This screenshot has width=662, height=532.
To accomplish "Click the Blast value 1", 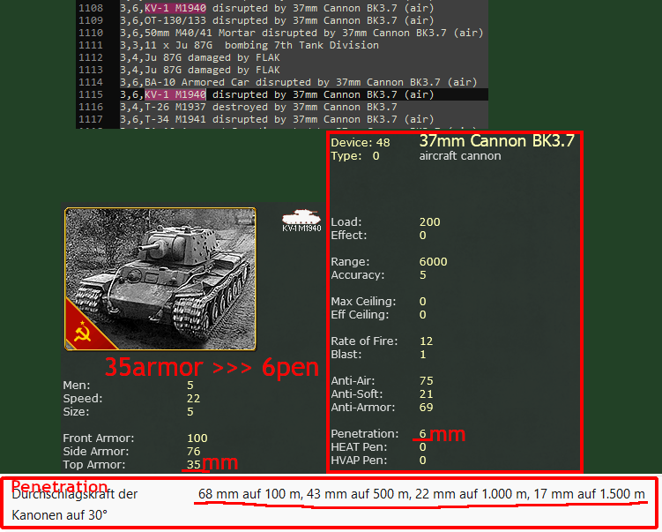I will click(x=422, y=354).
